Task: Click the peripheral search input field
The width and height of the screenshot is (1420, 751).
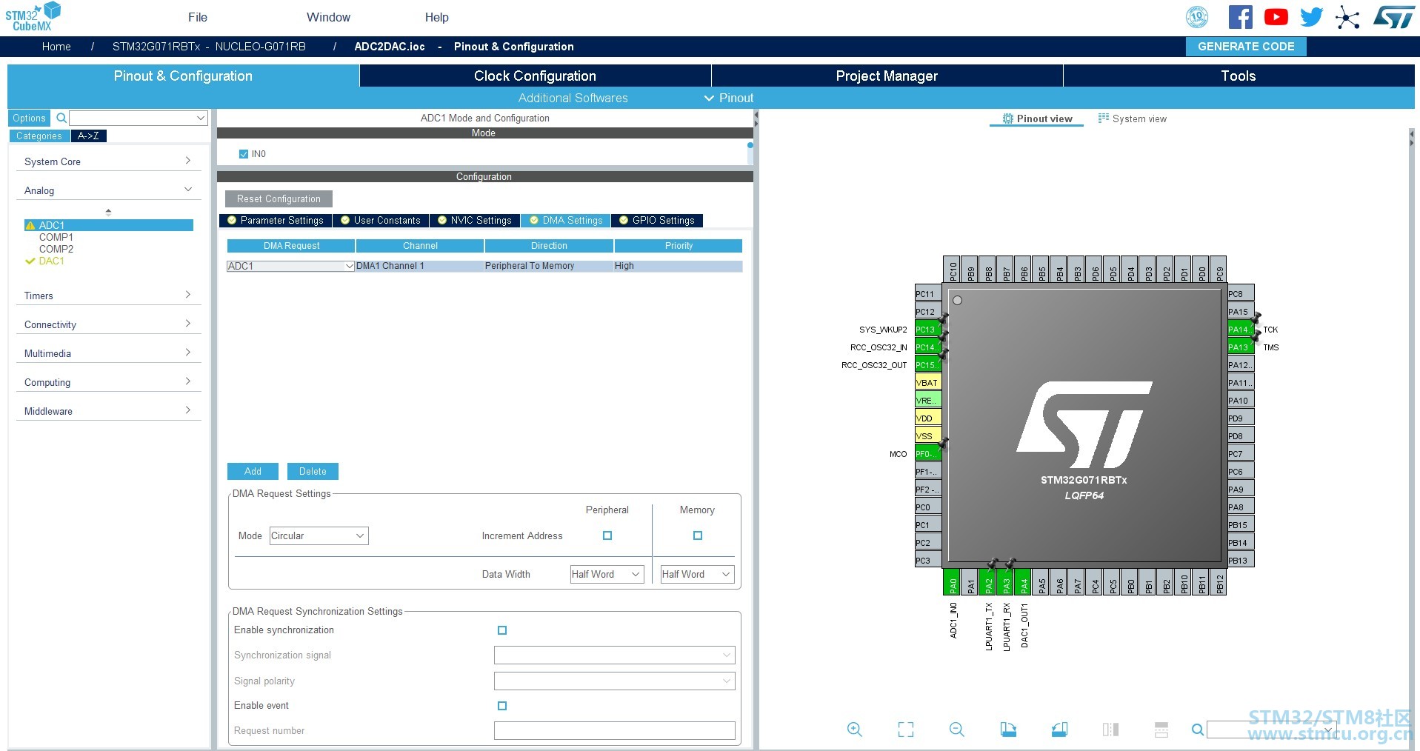Action: pyautogui.click(x=139, y=118)
